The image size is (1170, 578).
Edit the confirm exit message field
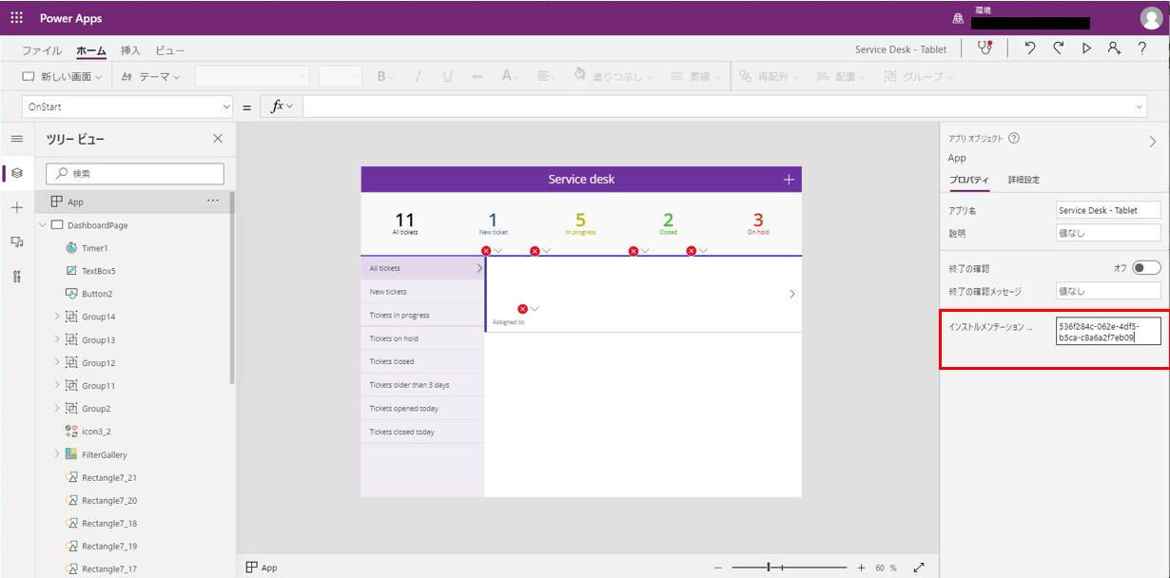coord(1108,291)
